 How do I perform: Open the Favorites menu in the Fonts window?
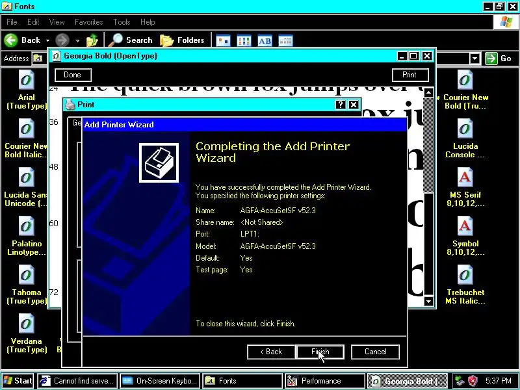[88, 22]
